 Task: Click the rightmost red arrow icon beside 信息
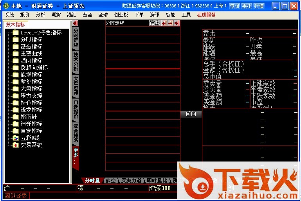[x=177, y=23]
